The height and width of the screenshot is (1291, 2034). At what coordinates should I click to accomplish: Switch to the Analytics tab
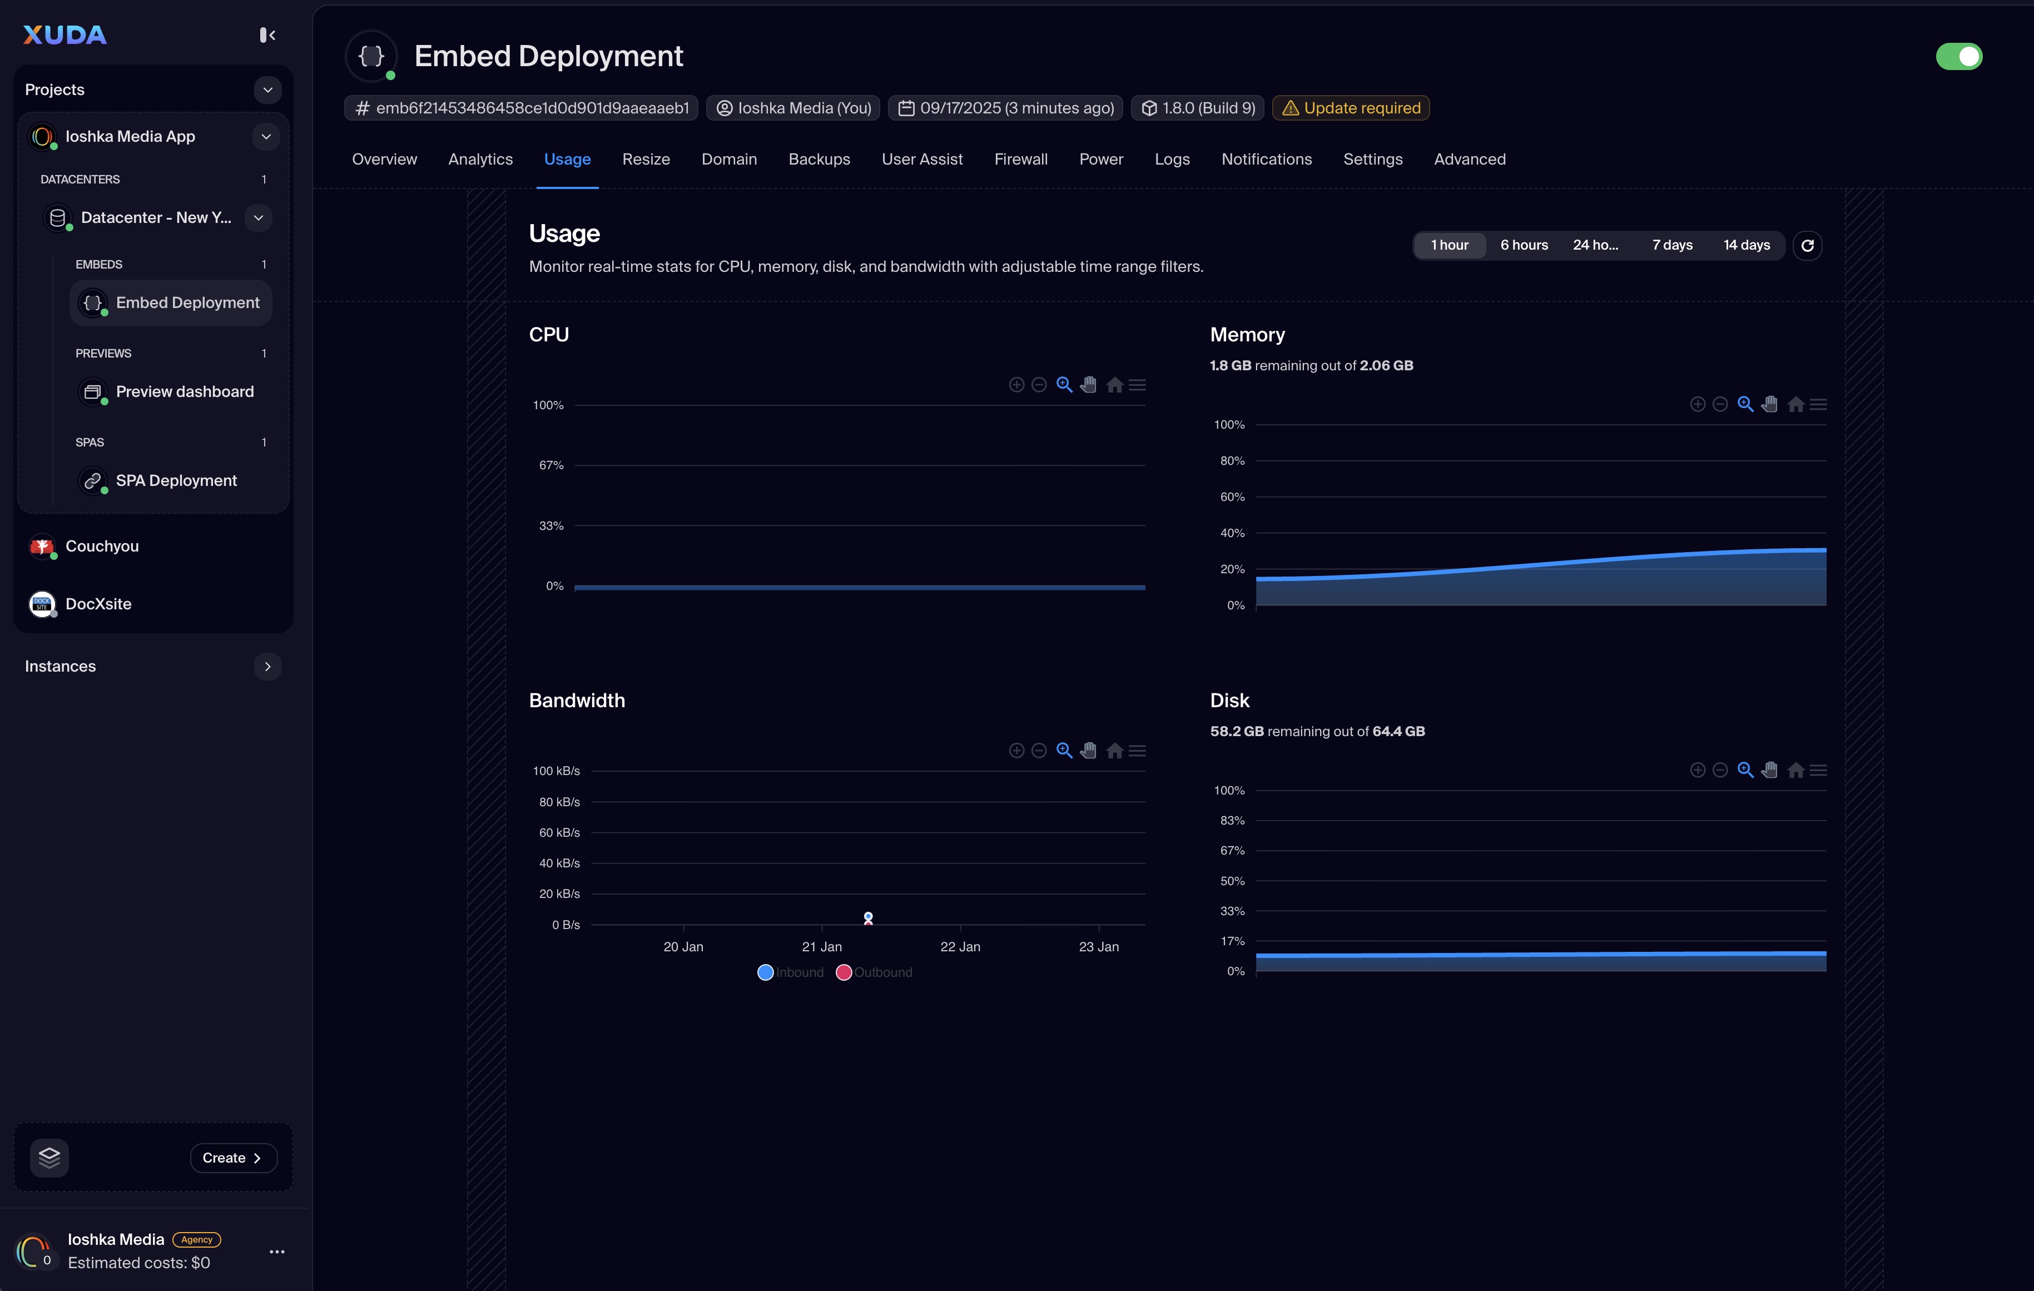[480, 160]
